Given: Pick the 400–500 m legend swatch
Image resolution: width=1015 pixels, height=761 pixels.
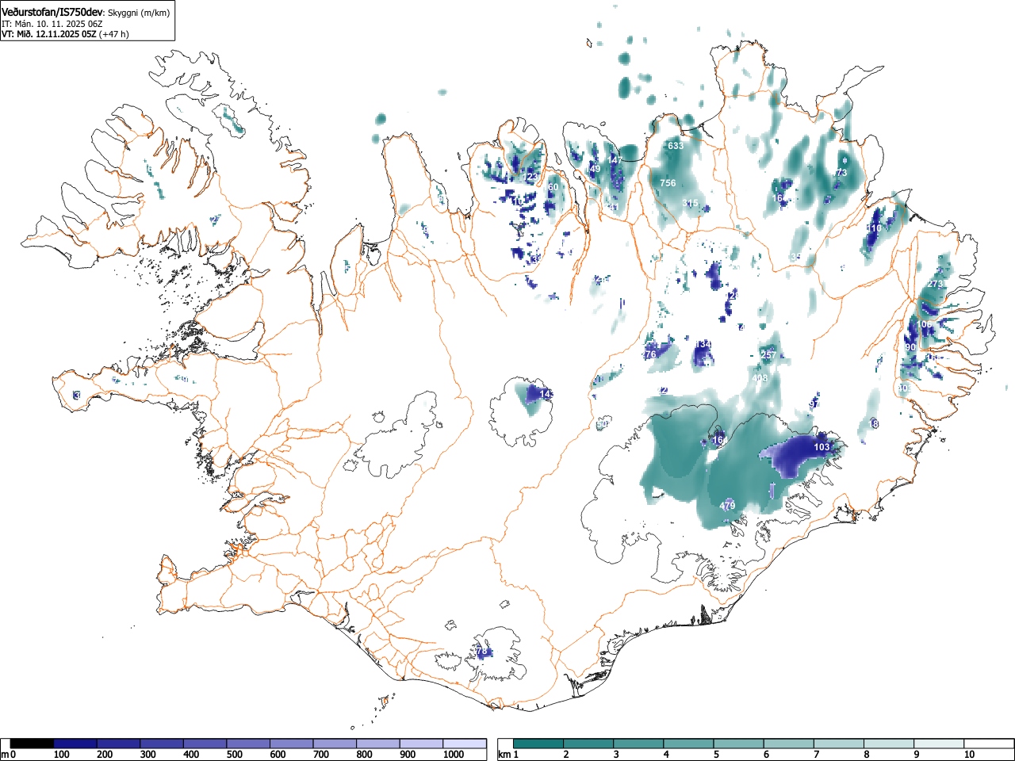Looking at the screenshot, I should click(x=205, y=744).
